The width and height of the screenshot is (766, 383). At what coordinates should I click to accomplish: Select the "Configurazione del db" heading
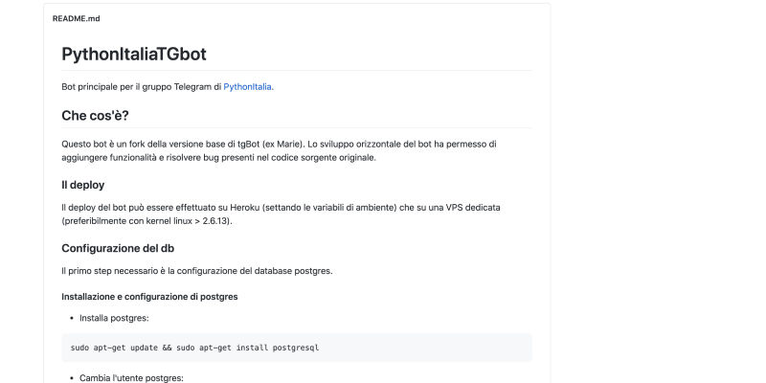pos(118,248)
